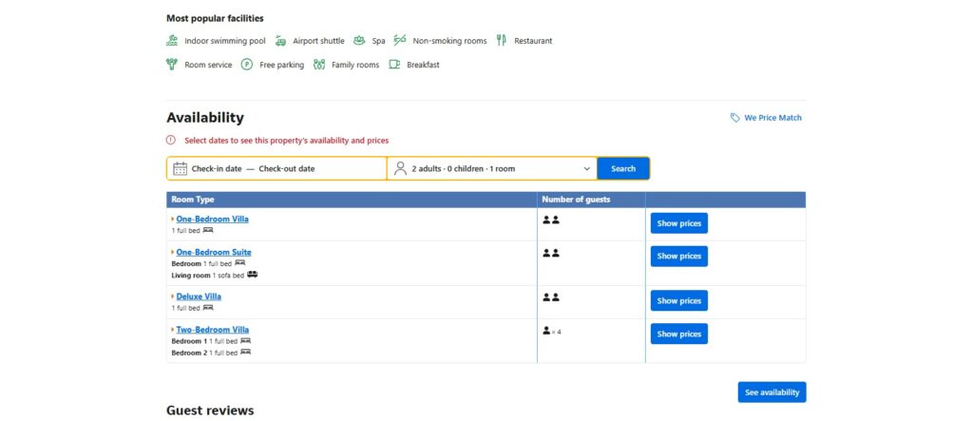Image resolution: width=973 pixels, height=421 pixels.
Task: Click the restaurant fork and knife icon
Action: pos(502,41)
